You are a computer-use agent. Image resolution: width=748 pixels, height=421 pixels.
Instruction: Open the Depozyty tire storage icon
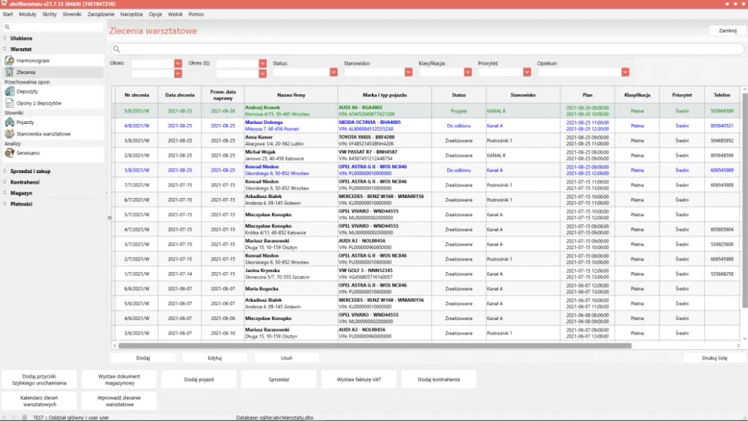tap(10, 91)
